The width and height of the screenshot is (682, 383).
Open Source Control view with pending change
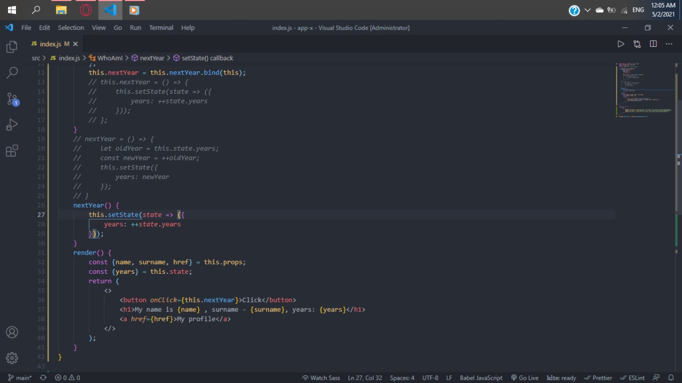pos(12,99)
